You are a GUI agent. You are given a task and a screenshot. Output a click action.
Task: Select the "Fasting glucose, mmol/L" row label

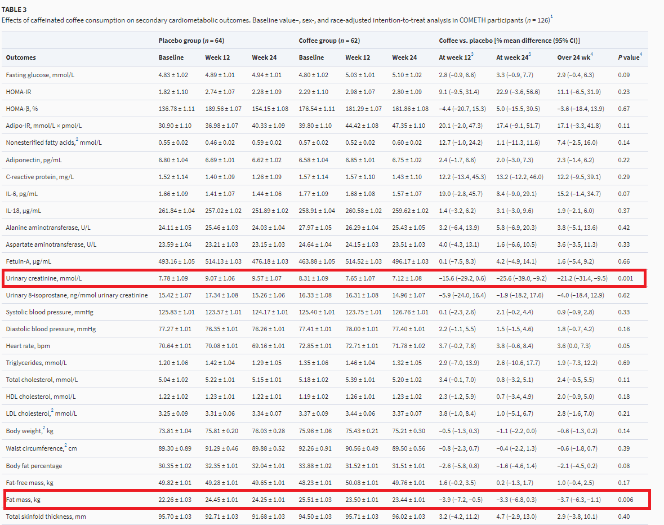(40, 75)
